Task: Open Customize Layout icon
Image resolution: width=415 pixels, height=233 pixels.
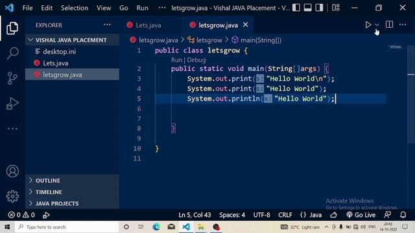Action: (336, 8)
